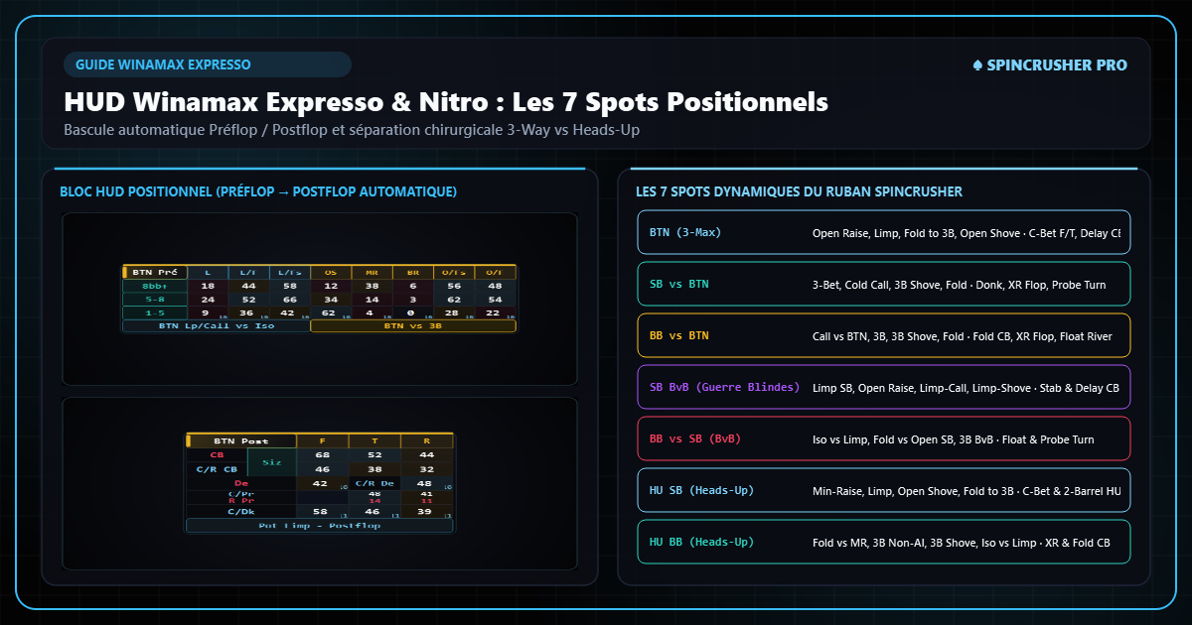The height and width of the screenshot is (625, 1192).
Task: Click the red R Pr river value 11
Action: [427, 501]
